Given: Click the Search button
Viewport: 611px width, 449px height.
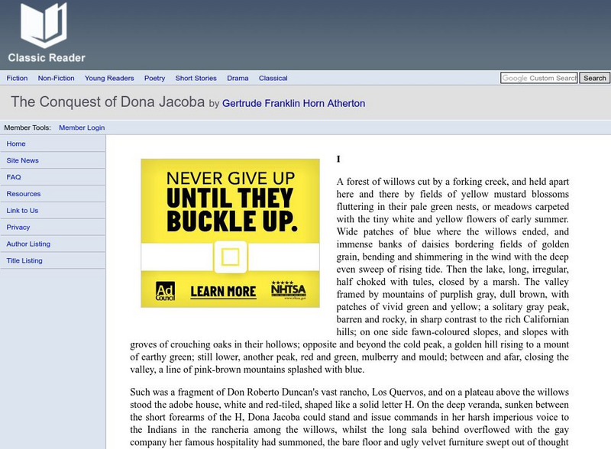Looking at the screenshot, I should click(595, 78).
